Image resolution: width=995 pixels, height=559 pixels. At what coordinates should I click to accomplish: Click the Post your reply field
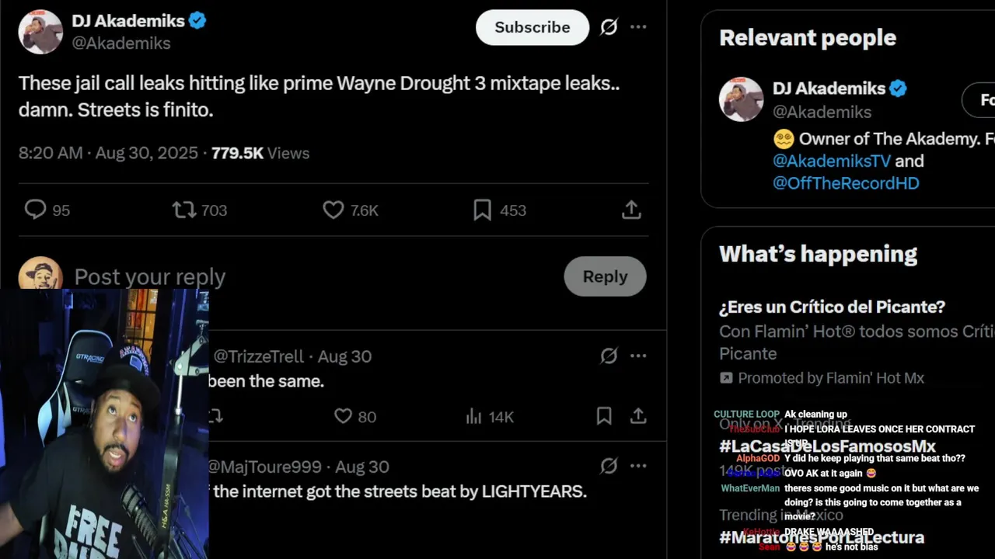(x=311, y=276)
